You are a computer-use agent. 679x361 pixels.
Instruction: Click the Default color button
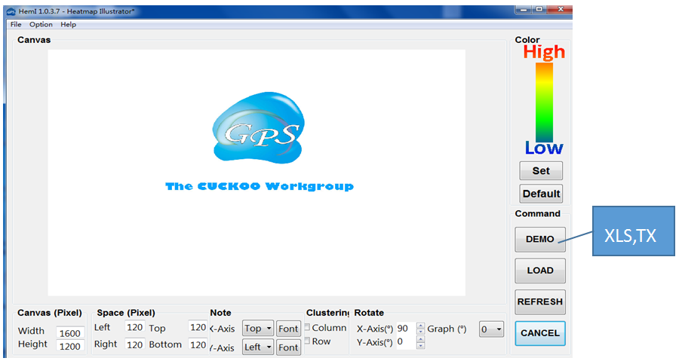click(541, 194)
